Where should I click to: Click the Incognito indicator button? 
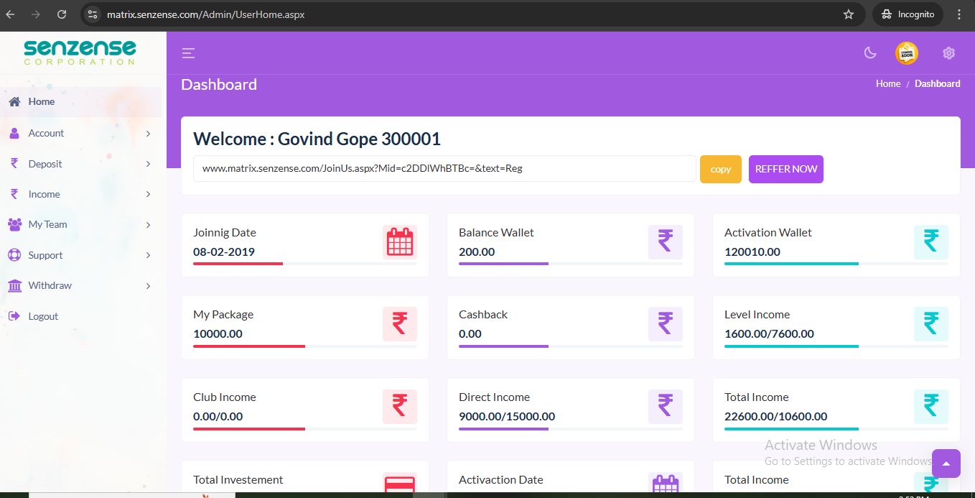(908, 14)
